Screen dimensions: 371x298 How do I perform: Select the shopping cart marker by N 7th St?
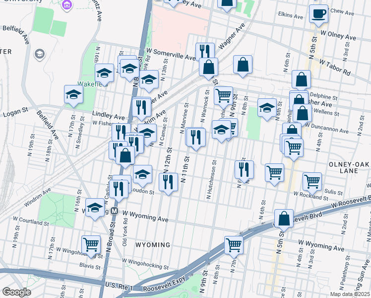point(233,244)
